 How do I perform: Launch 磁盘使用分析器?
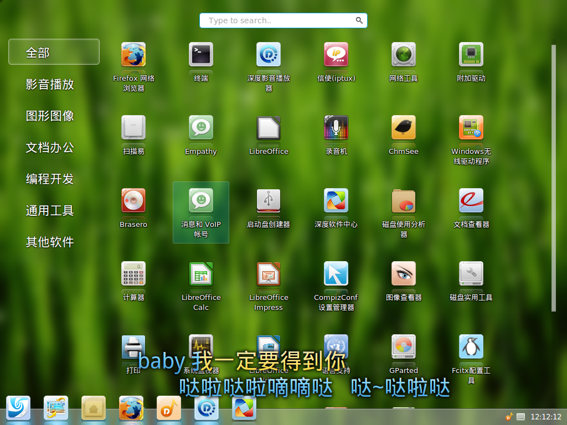pos(404,200)
